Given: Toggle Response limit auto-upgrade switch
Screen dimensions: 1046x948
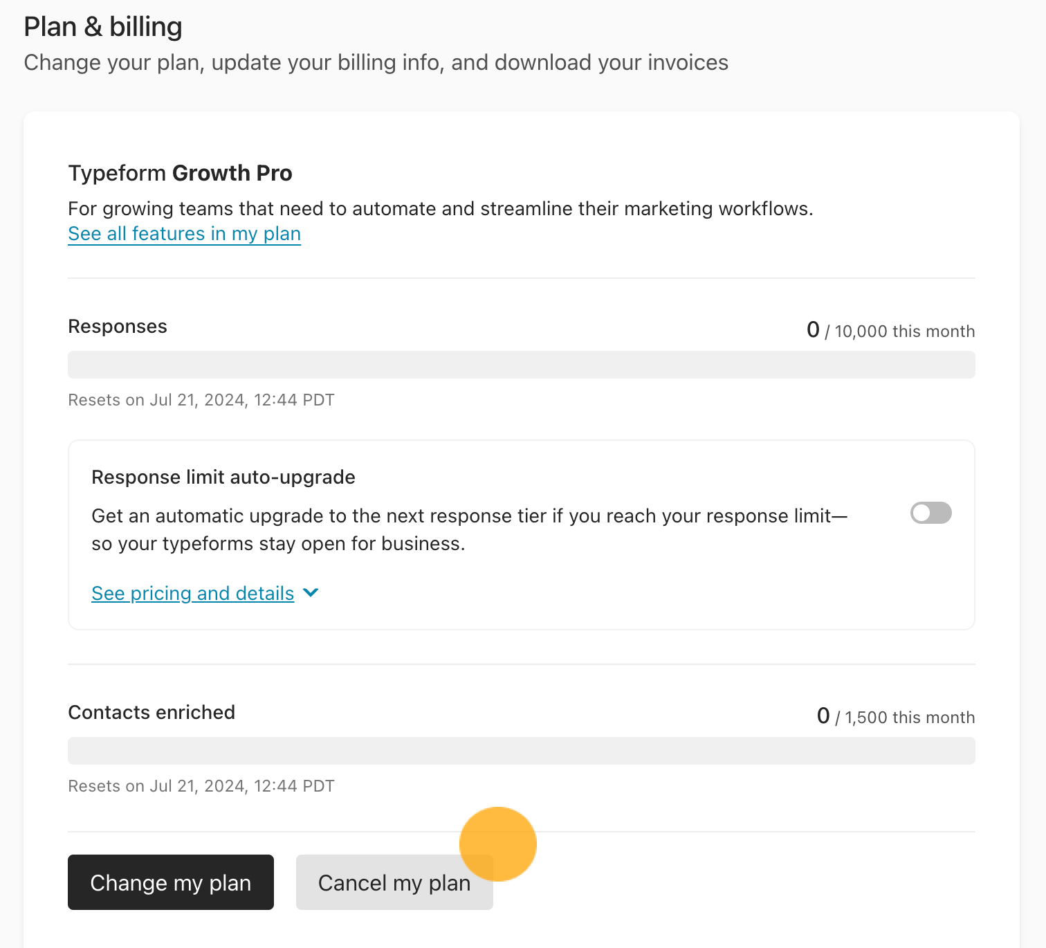Looking at the screenshot, I should (x=930, y=513).
